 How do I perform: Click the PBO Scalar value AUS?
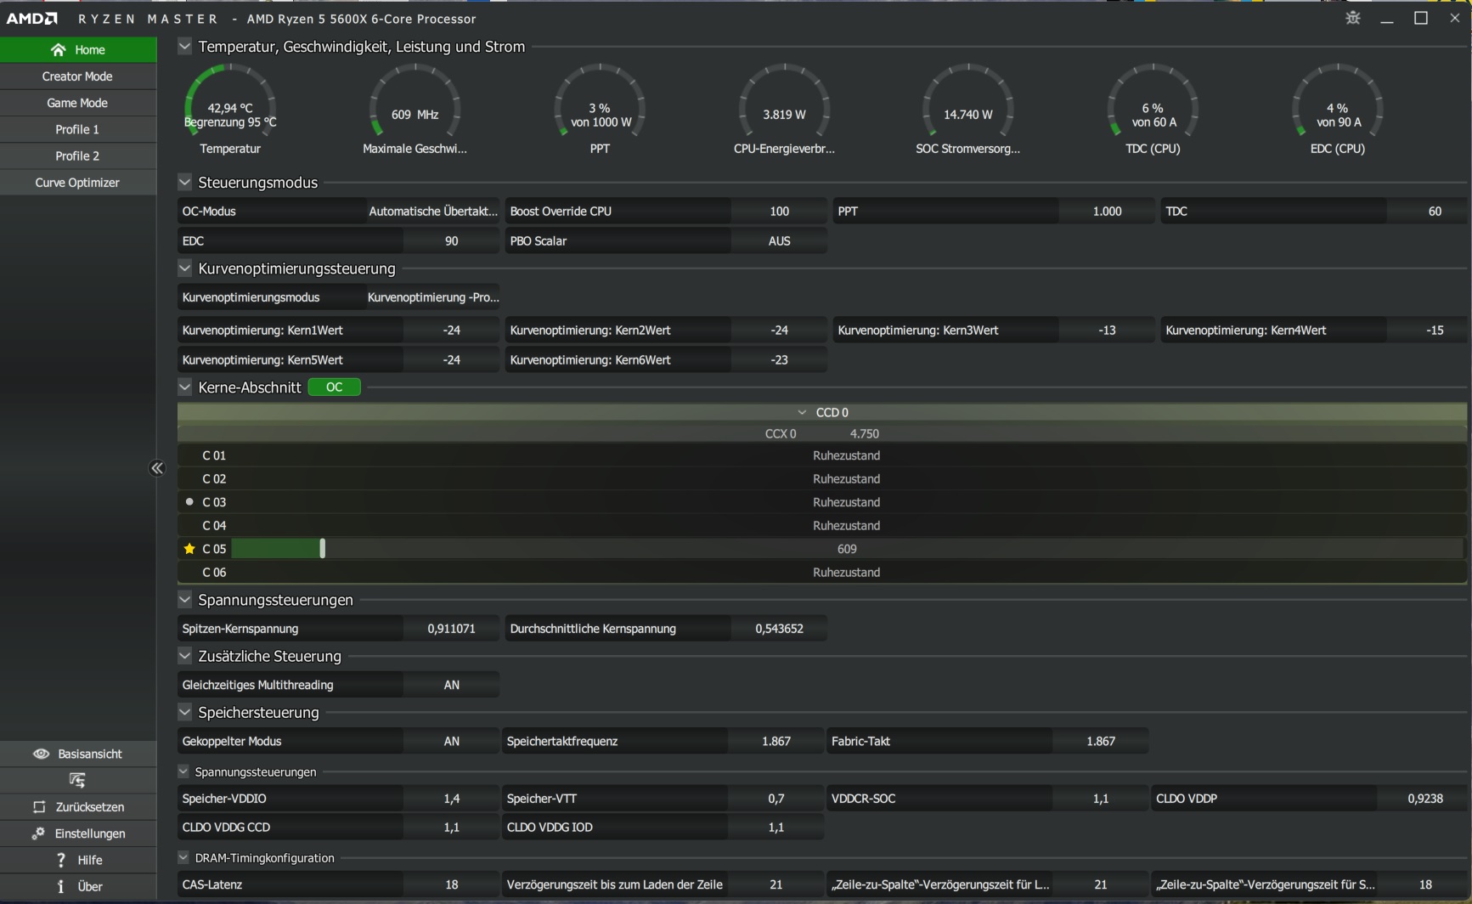click(779, 240)
